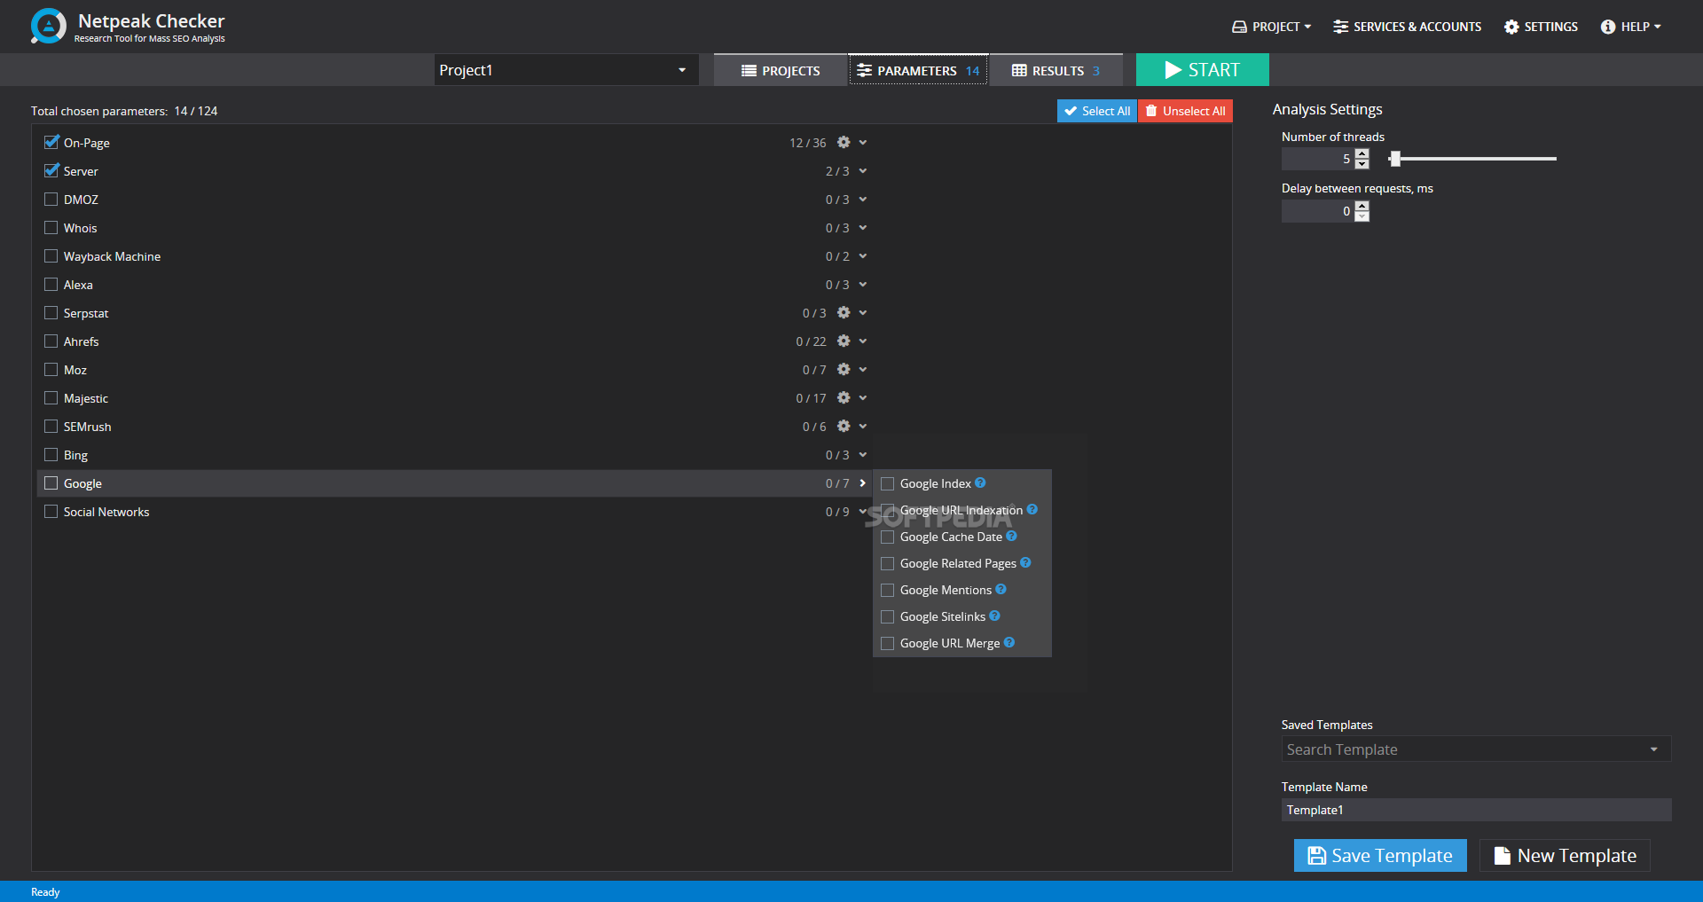1703x902 pixels.
Task: Tick the Alexa checkbox
Action: 51,284
